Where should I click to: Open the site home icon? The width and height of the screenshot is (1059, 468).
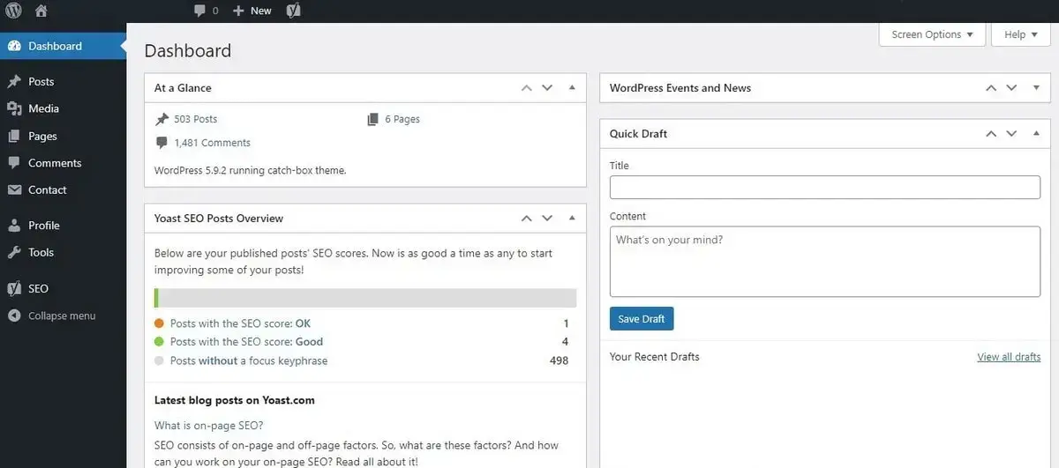pos(41,11)
